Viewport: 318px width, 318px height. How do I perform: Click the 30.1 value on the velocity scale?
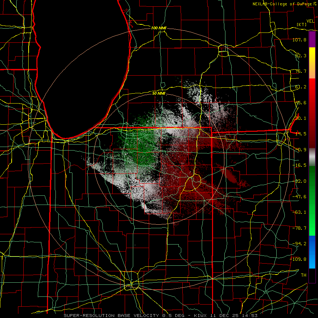click(x=301, y=118)
